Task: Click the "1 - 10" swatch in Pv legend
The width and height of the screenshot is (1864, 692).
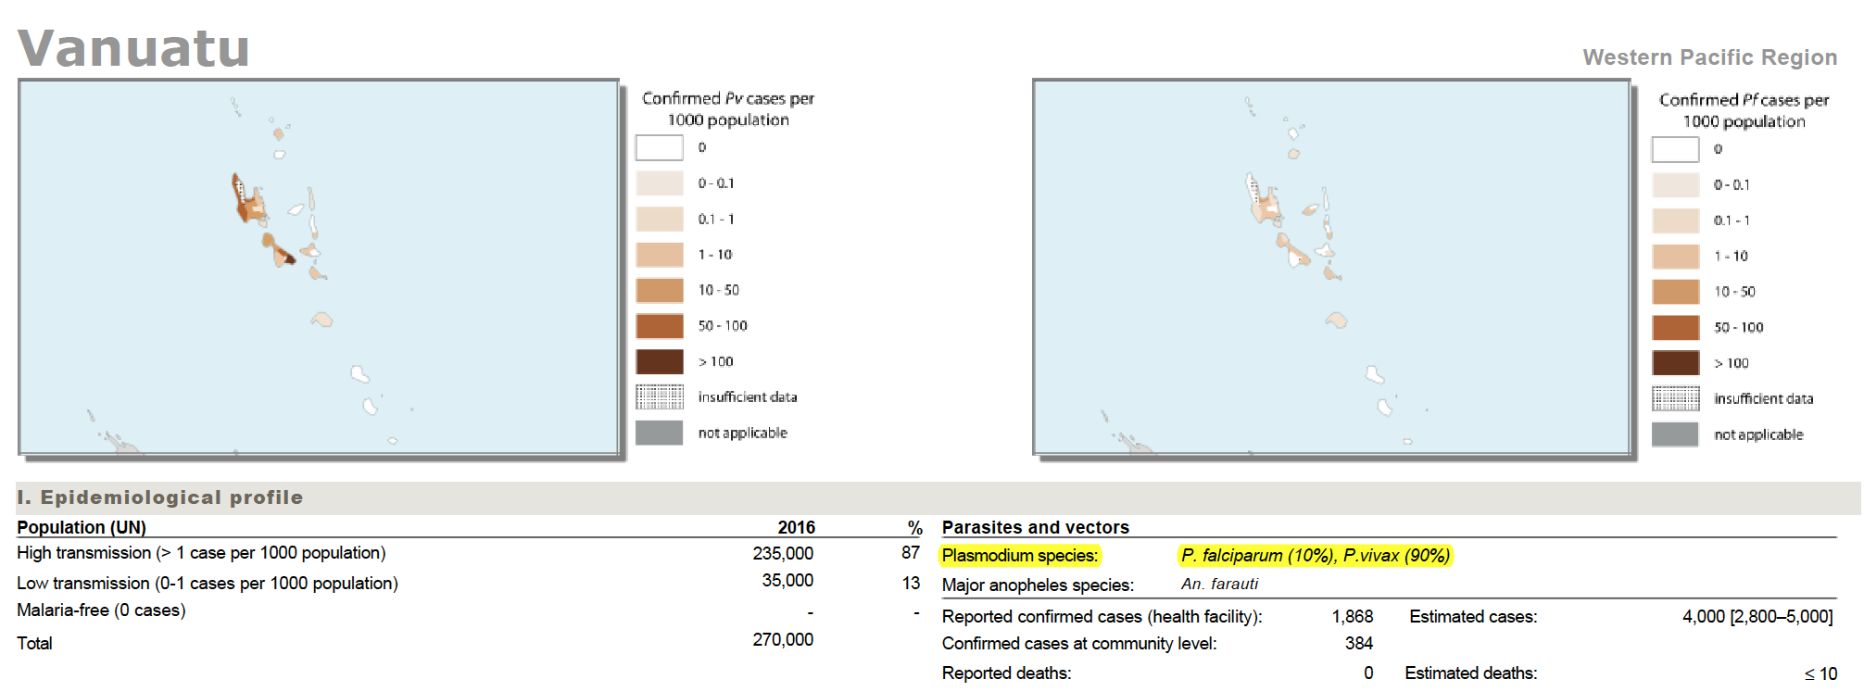Action: pyautogui.click(x=660, y=255)
